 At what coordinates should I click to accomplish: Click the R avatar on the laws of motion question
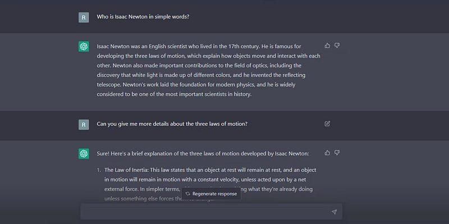point(84,124)
